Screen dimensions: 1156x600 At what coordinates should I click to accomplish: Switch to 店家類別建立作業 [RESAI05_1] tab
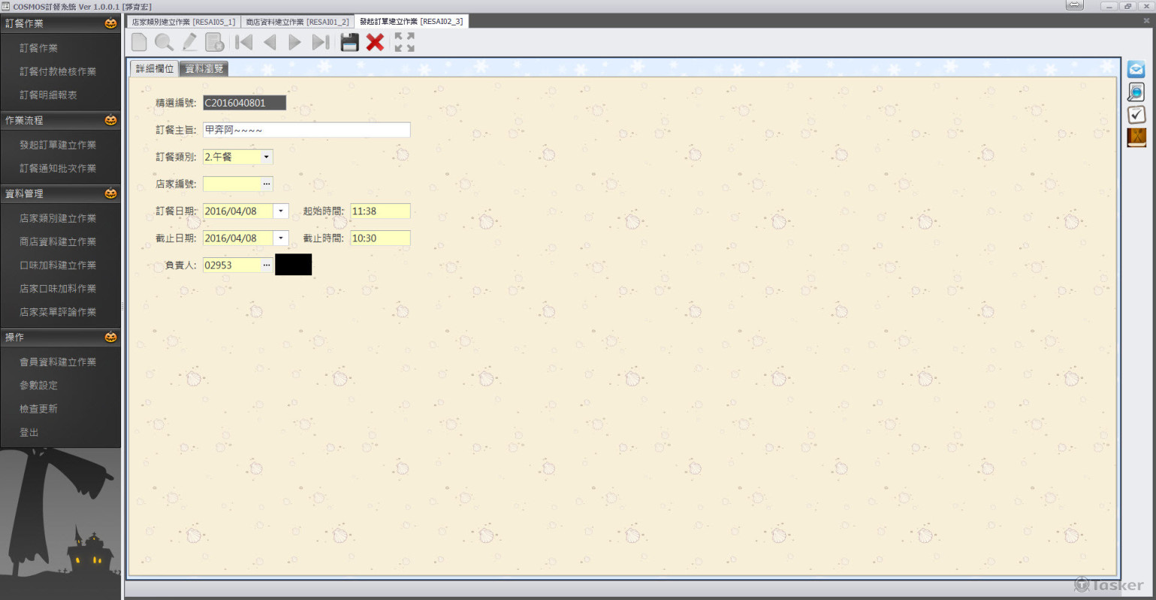[183, 22]
